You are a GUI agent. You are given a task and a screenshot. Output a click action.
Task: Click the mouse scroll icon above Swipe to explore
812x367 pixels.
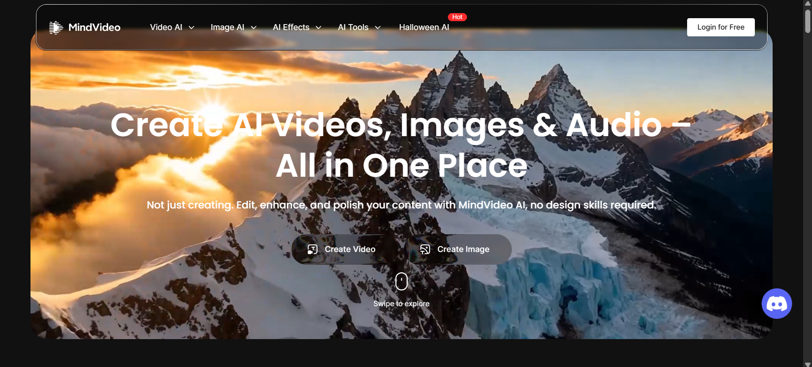(401, 281)
